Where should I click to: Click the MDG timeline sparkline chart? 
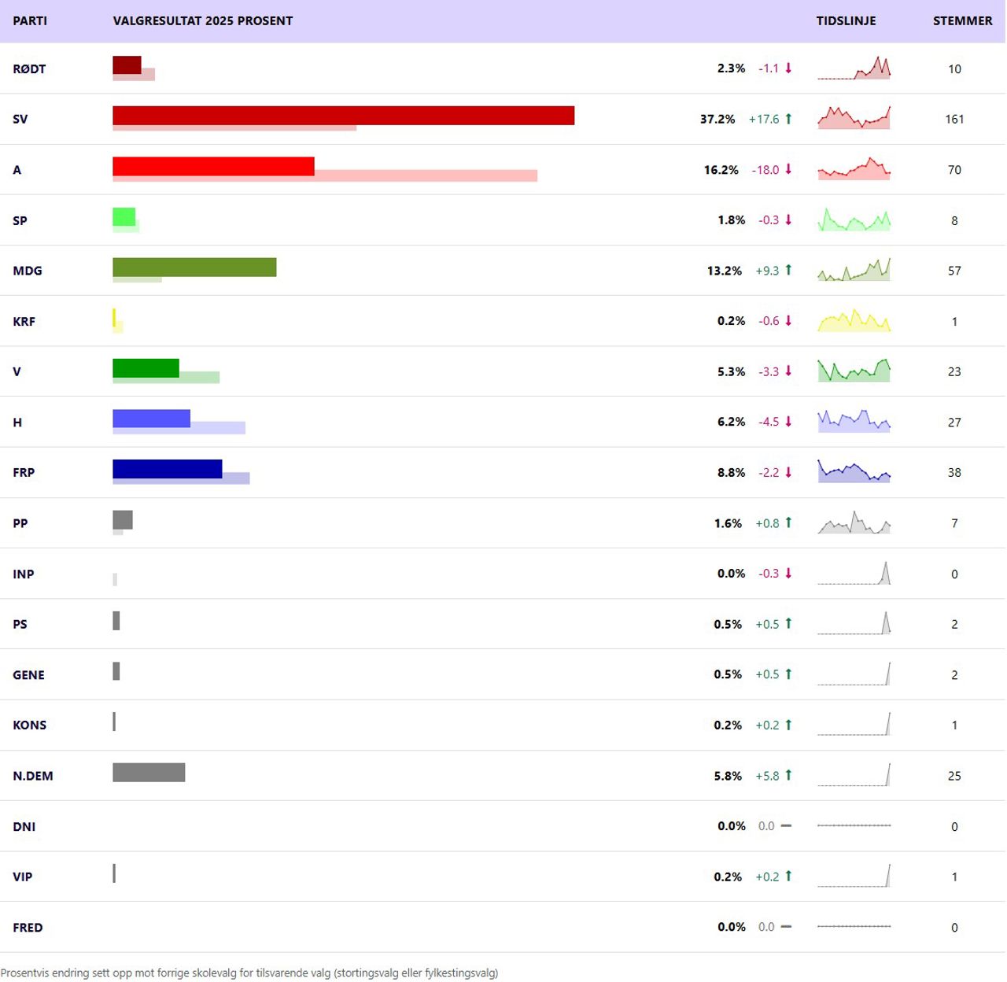854,270
